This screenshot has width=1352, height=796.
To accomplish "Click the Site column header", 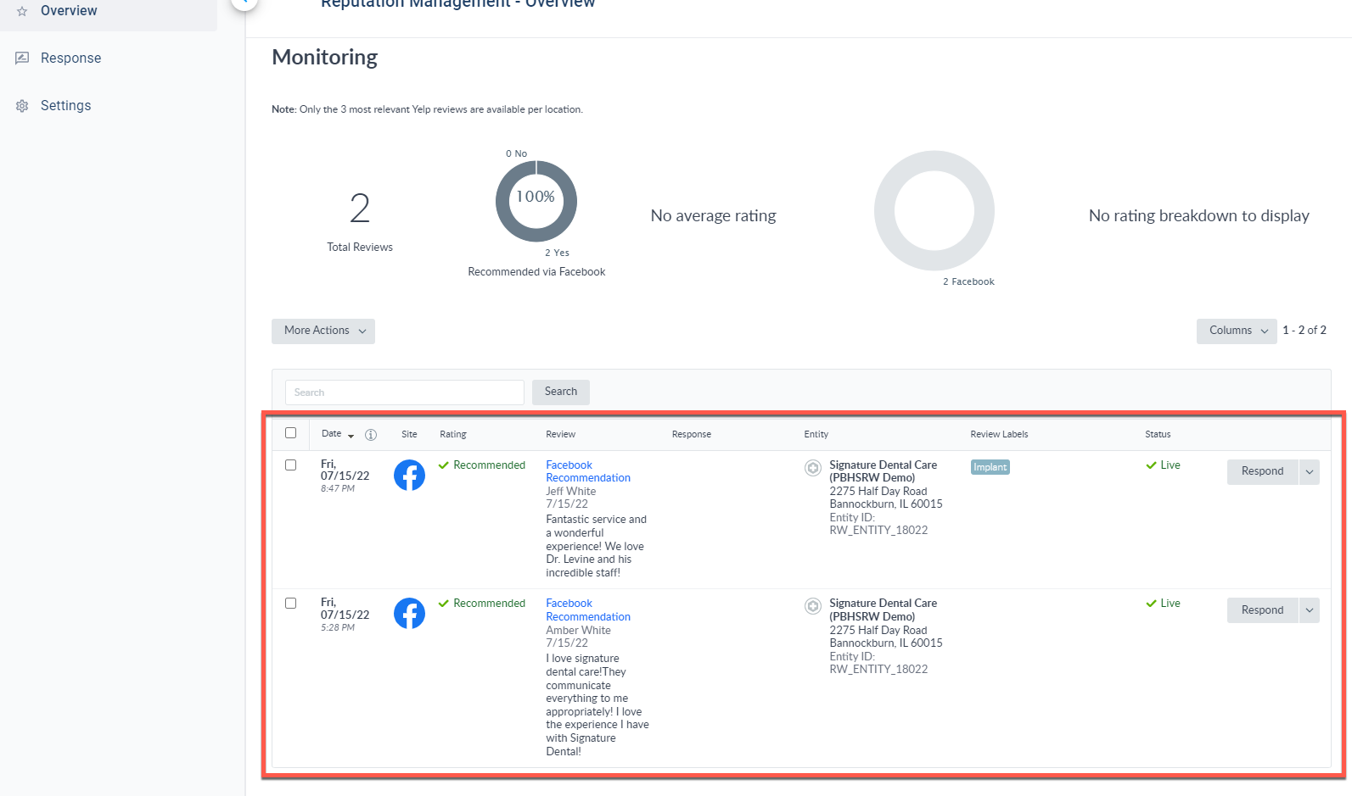I will [409, 434].
